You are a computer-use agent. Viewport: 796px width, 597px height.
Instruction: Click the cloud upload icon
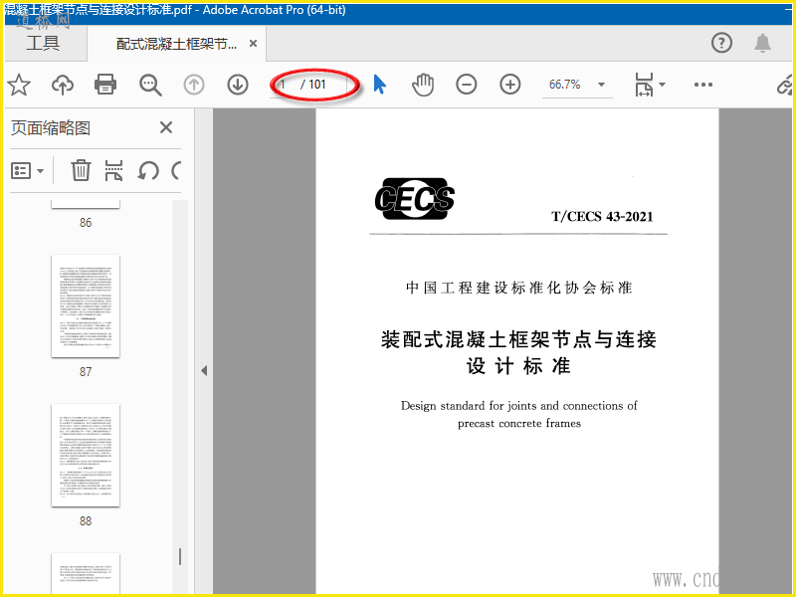click(x=63, y=85)
